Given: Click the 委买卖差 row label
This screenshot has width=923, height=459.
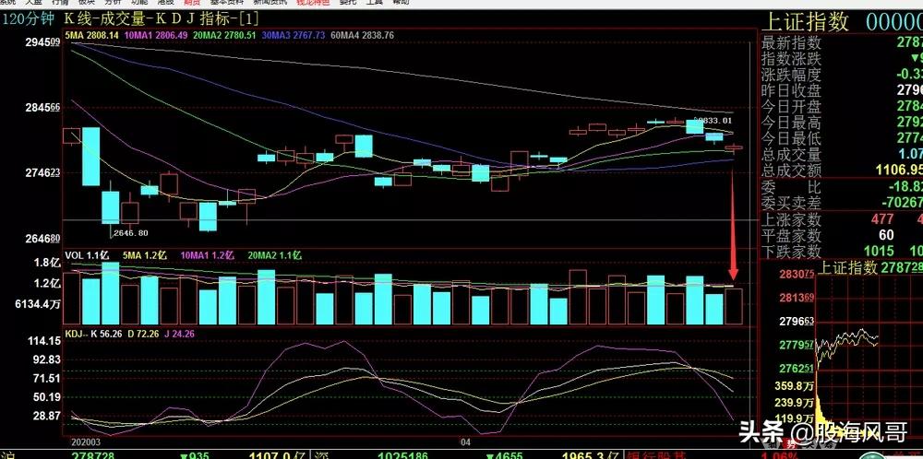Looking at the screenshot, I should click(x=791, y=203).
